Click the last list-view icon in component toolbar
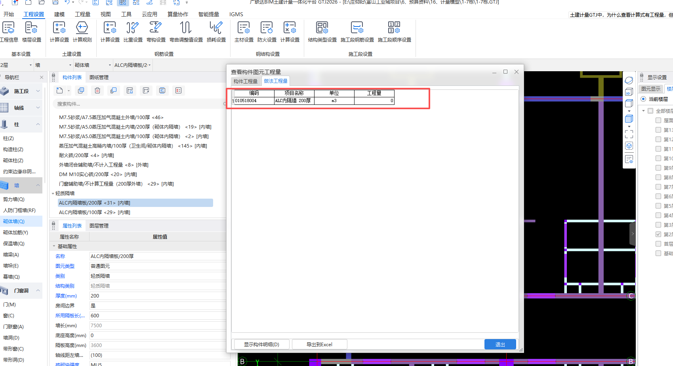673x366 pixels. point(179,91)
